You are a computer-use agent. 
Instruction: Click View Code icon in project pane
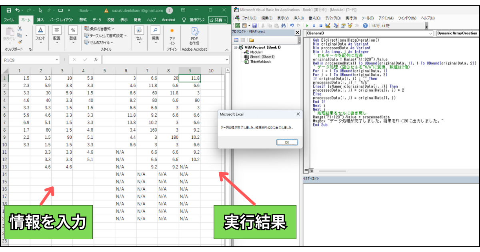click(x=236, y=40)
